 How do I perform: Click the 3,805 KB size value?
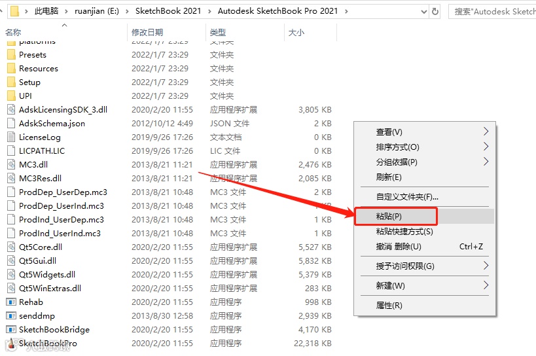click(x=315, y=110)
